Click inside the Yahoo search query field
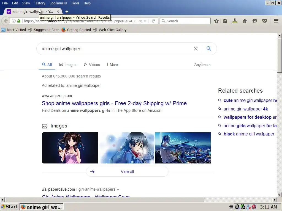The height and width of the screenshot is (211, 282). (x=115, y=49)
